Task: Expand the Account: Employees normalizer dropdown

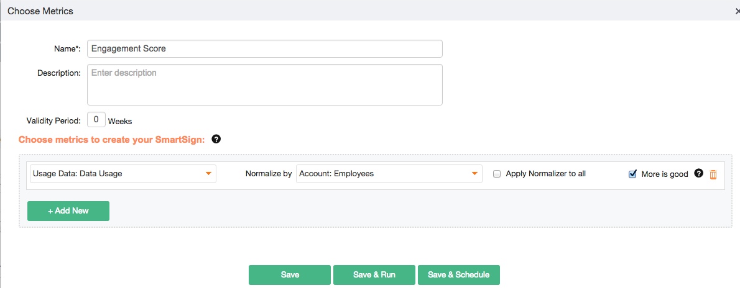Action: pyautogui.click(x=389, y=174)
